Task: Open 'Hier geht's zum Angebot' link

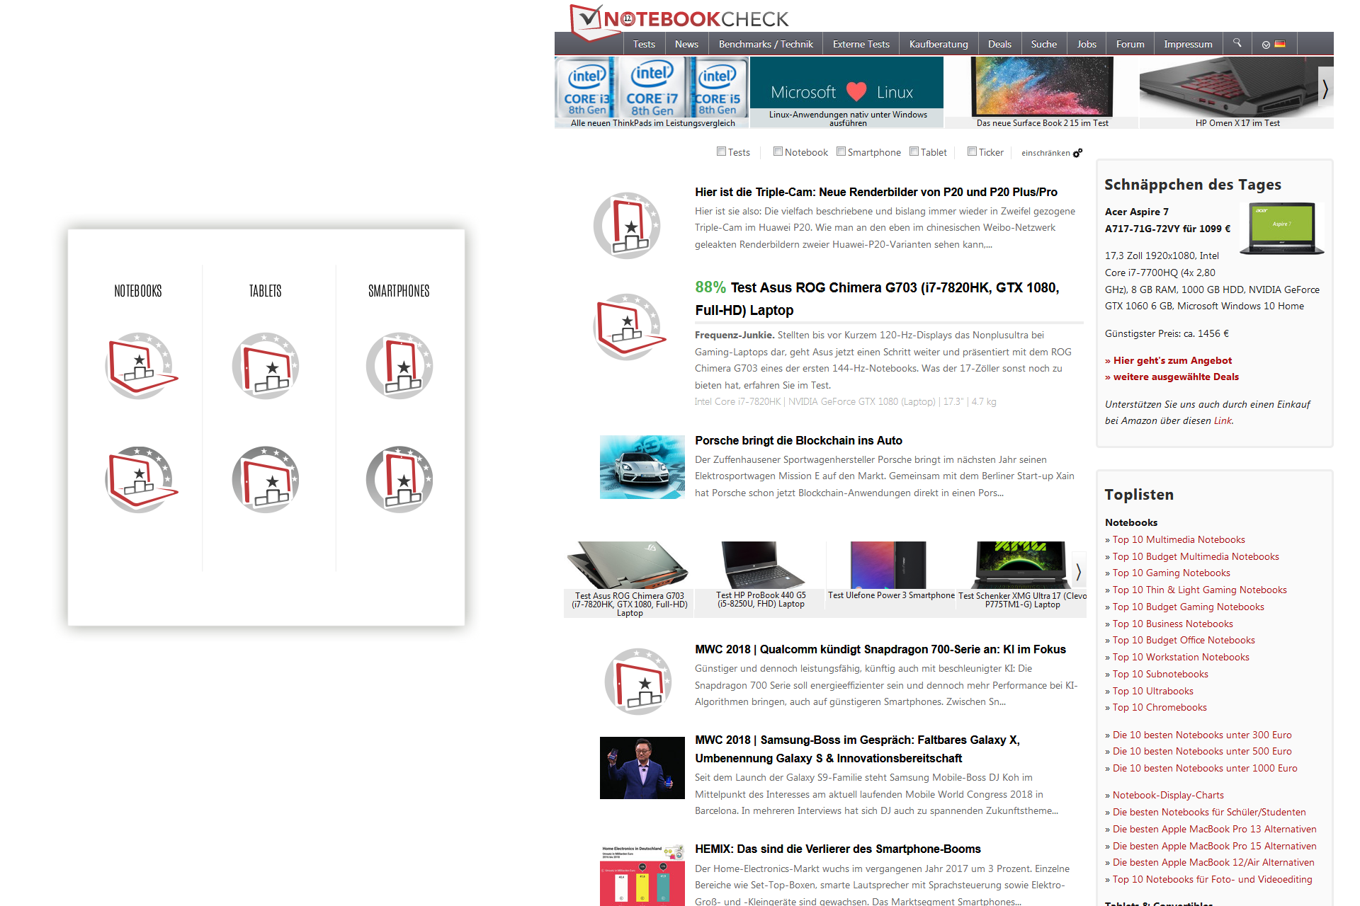Action: click(1172, 360)
